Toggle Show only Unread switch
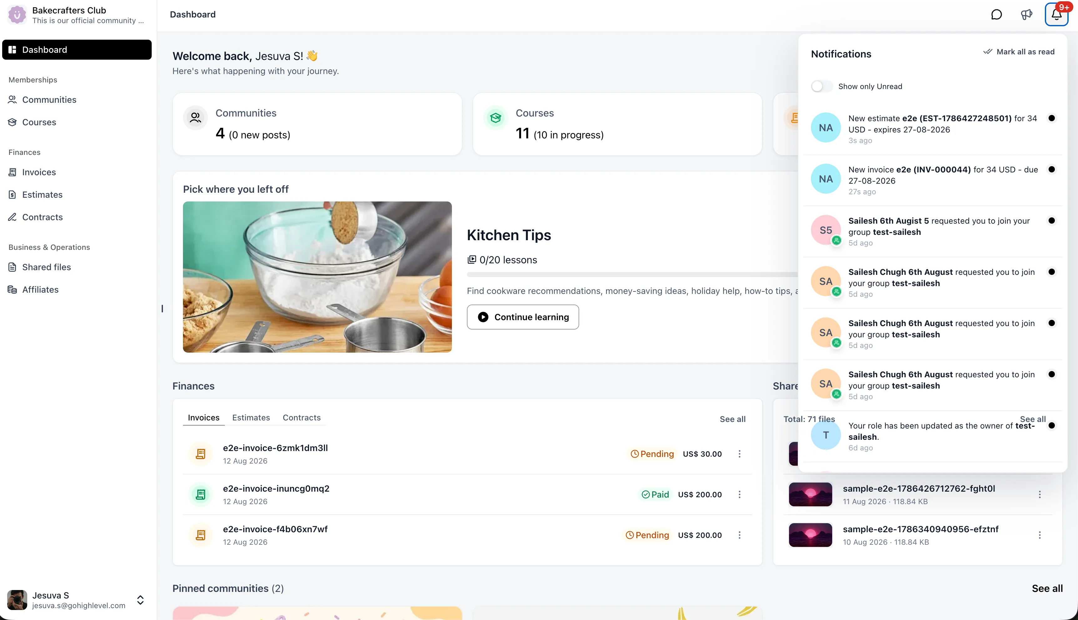 coord(821,87)
